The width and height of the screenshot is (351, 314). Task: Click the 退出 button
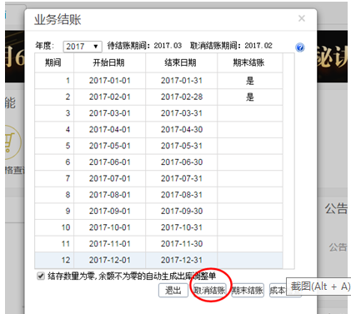tap(173, 291)
